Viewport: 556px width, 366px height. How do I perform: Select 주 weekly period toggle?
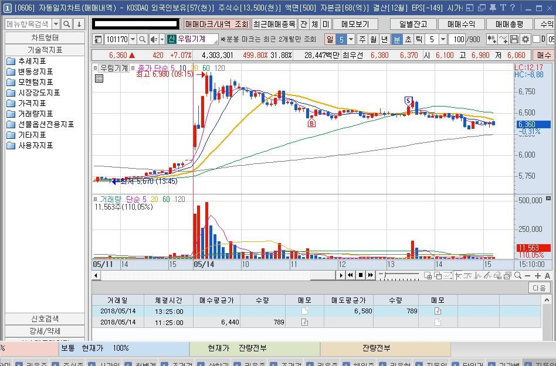click(x=362, y=39)
